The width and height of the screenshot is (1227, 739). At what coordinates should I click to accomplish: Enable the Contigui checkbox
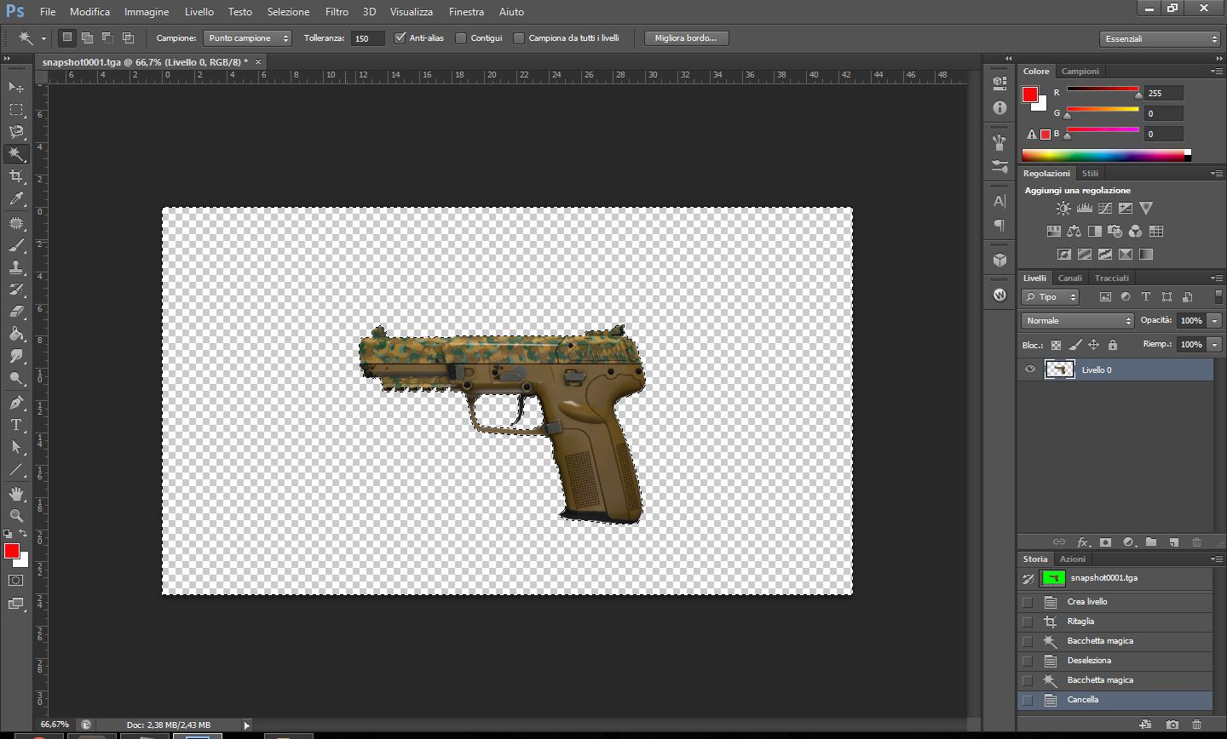point(461,38)
